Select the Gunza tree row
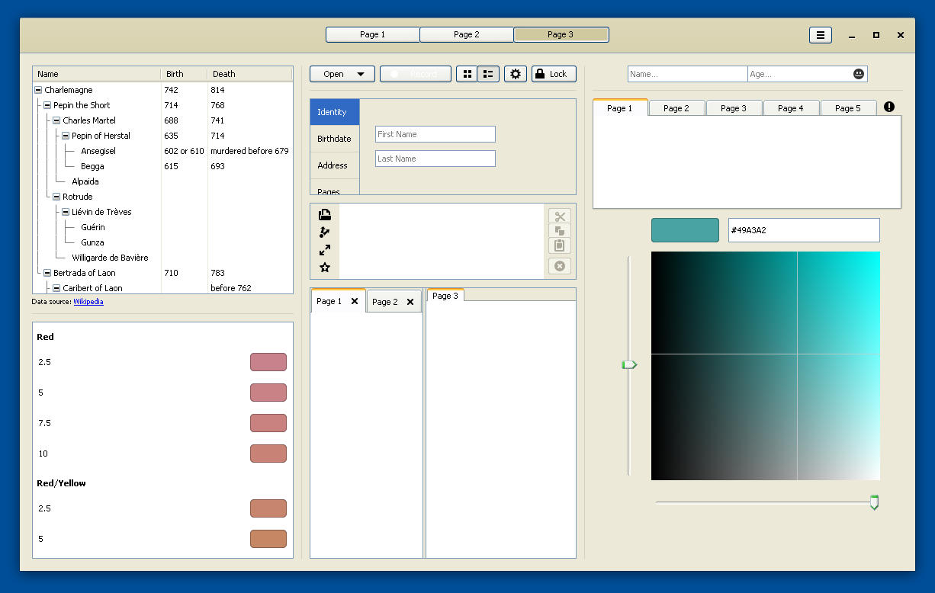935x593 pixels. coord(162,242)
